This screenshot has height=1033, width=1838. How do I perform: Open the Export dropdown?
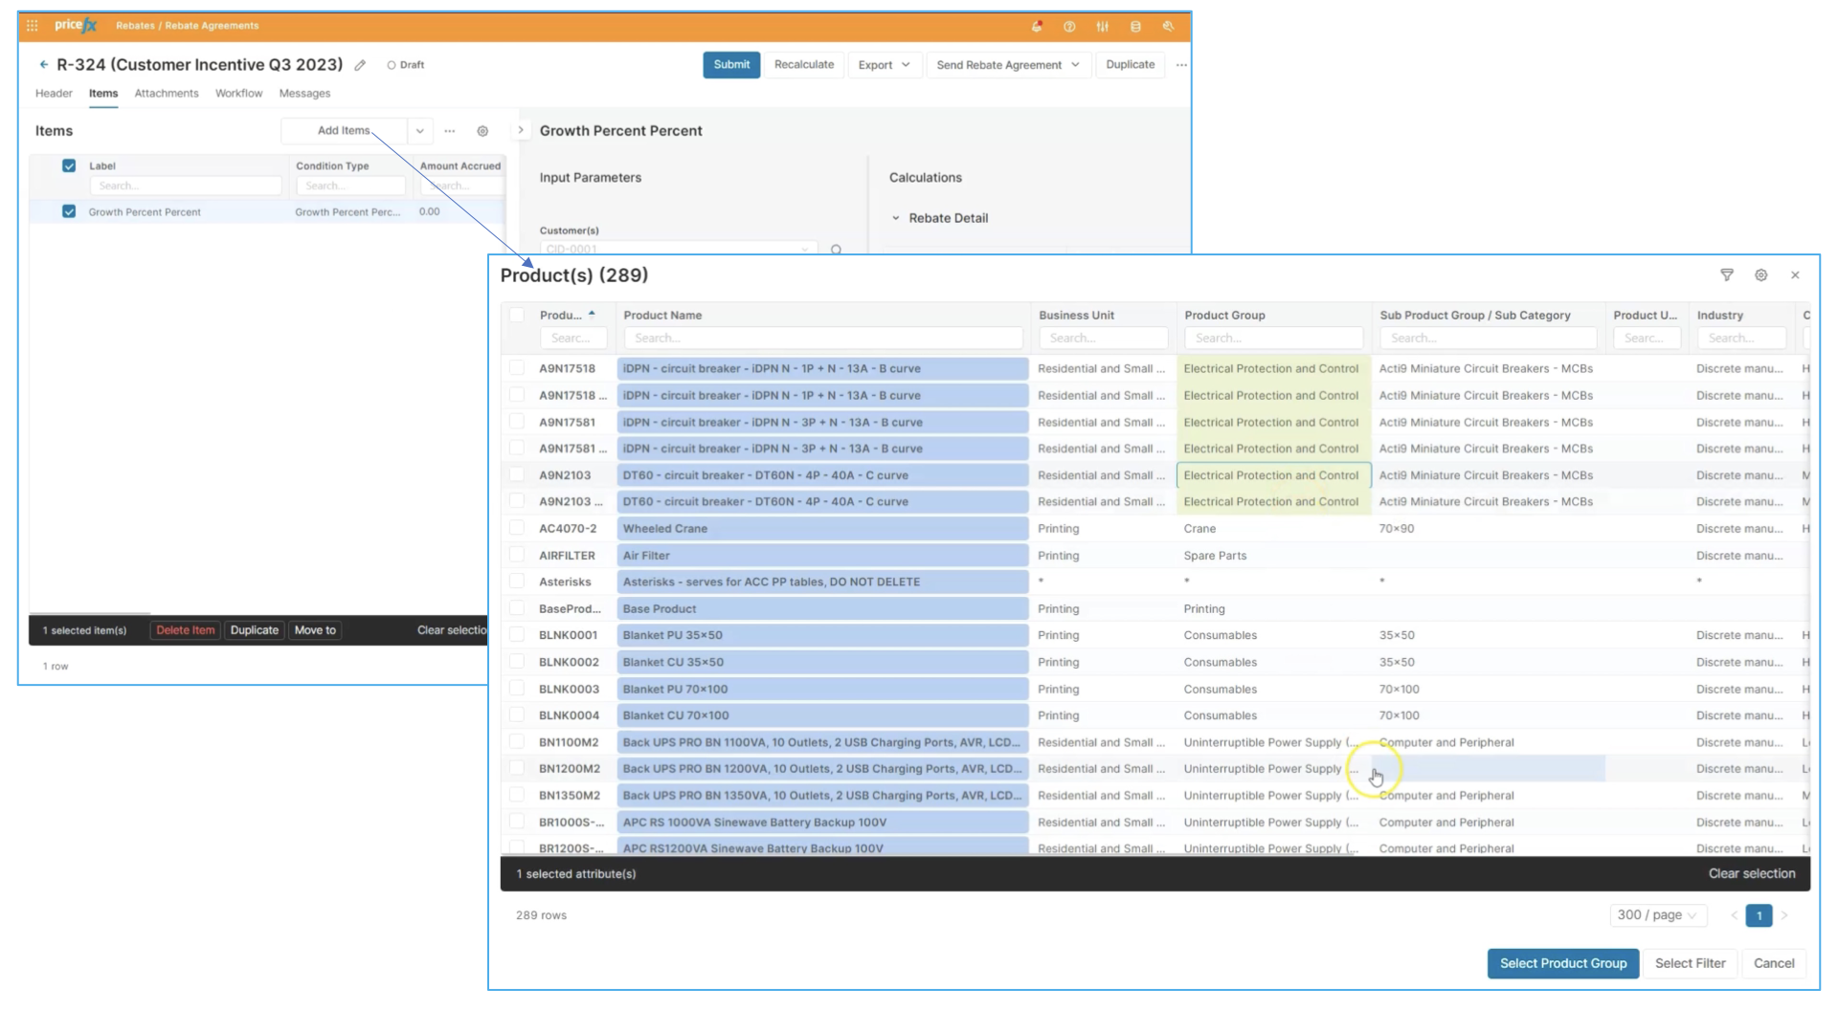885,65
